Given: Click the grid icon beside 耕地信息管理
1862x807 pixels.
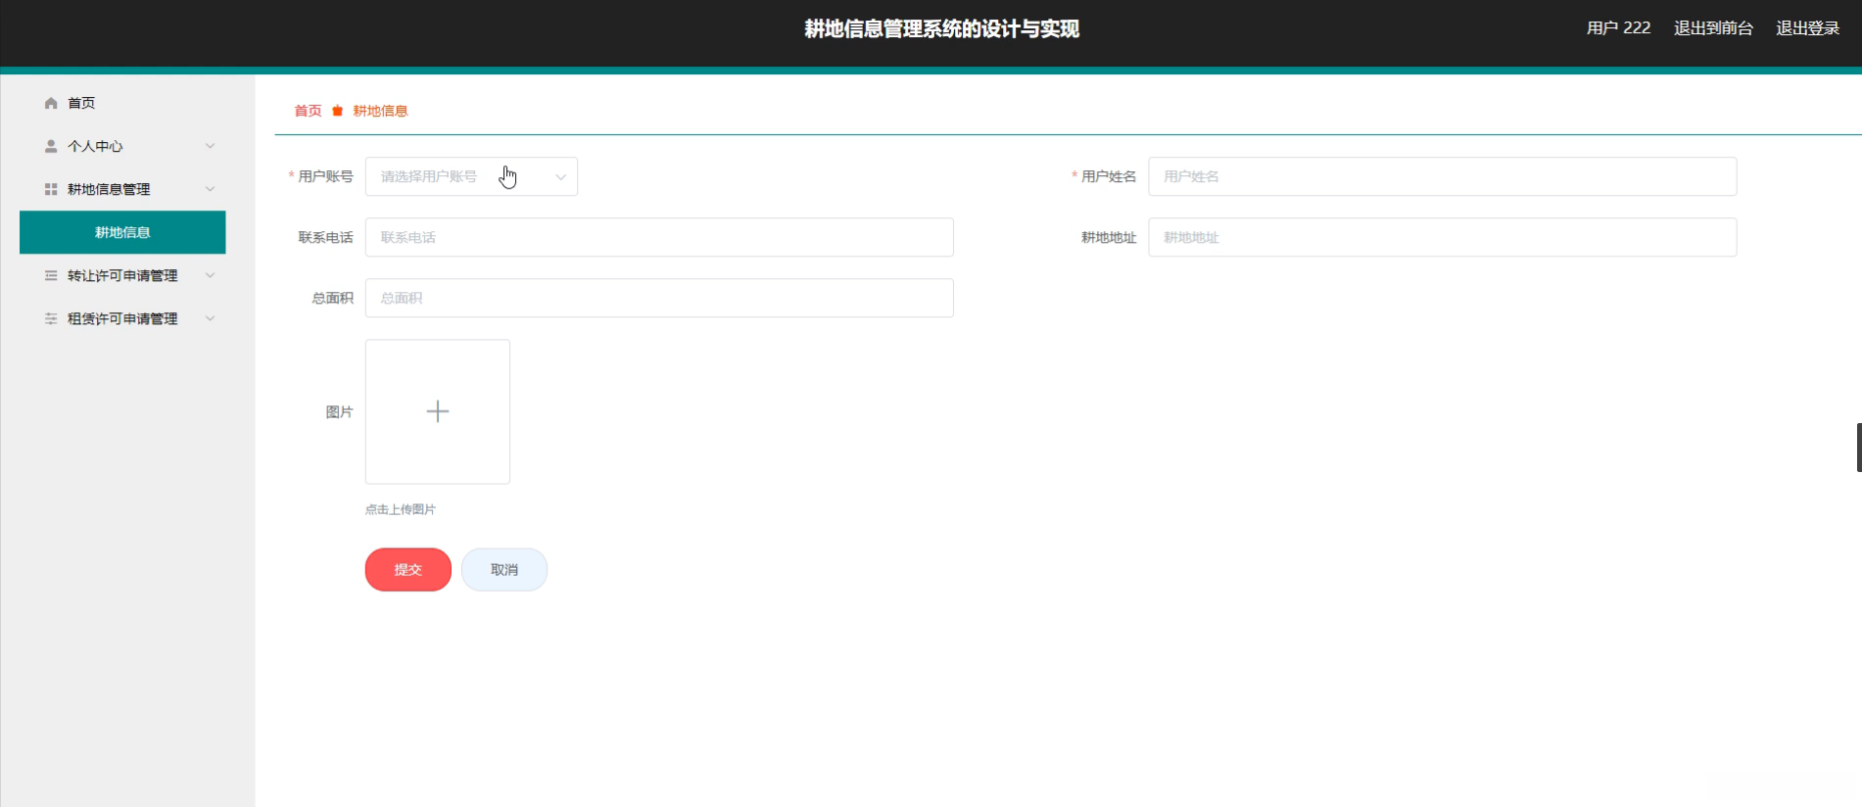Looking at the screenshot, I should tap(51, 189).
